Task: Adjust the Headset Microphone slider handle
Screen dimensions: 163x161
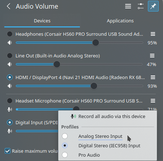Action: tap(76, 108)
